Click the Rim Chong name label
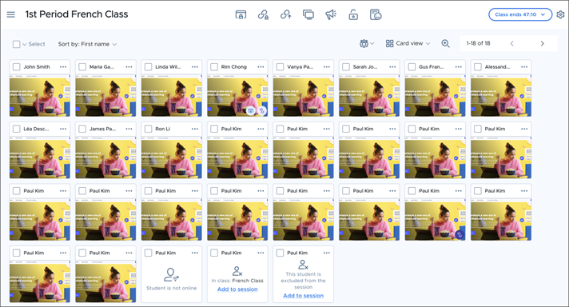 click(x=234, y=67)
